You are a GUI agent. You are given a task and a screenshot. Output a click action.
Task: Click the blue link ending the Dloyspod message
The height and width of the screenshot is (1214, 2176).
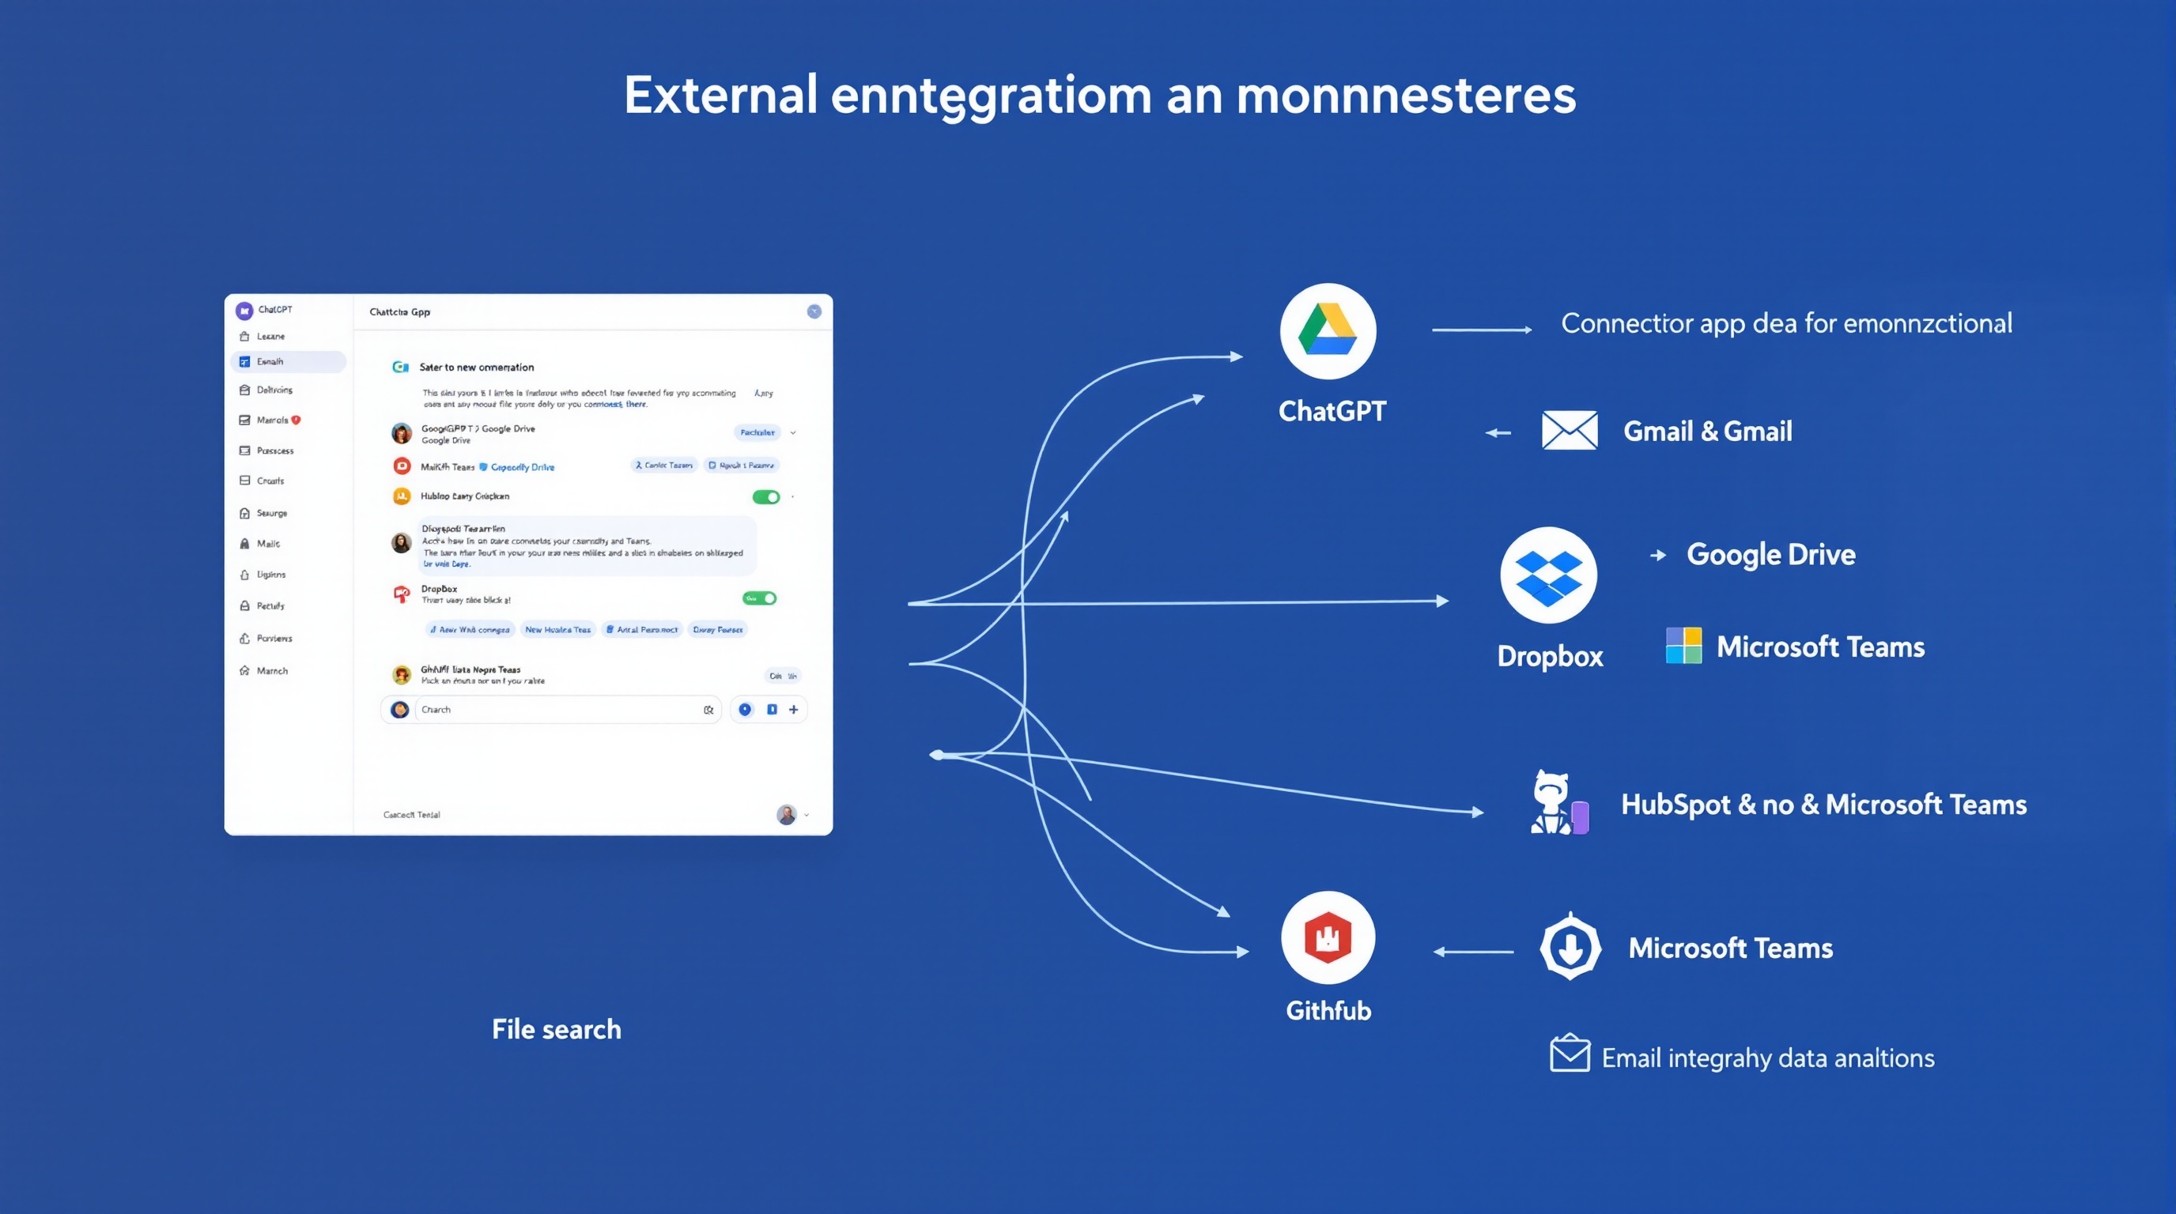pyautogui.click(x=446, y=564)
